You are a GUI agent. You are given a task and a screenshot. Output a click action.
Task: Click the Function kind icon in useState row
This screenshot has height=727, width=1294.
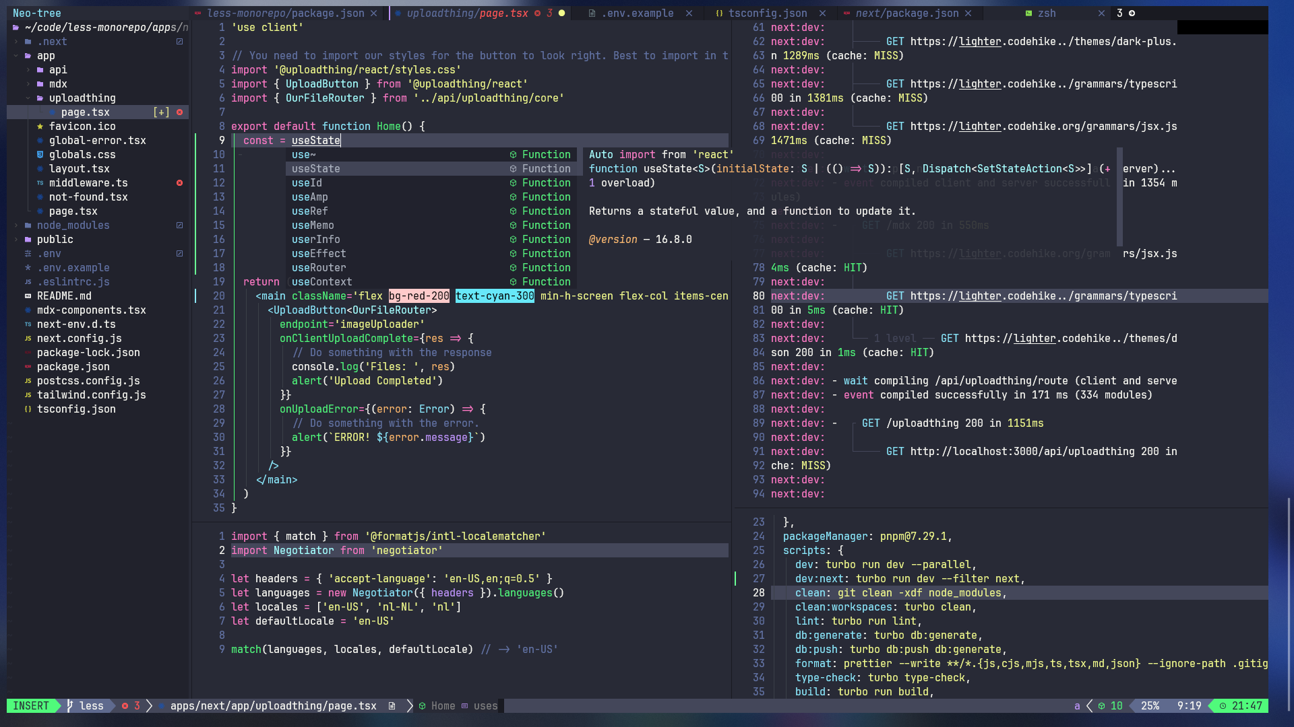click(x=513, y=169)
